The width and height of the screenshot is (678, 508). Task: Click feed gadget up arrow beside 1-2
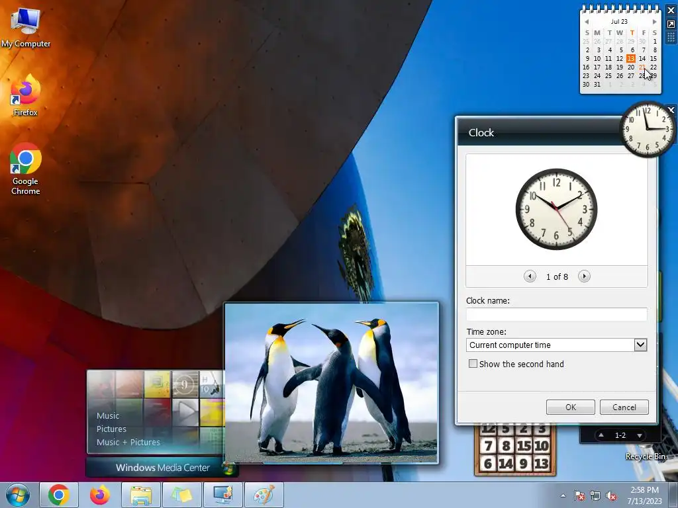coord(601,435)
